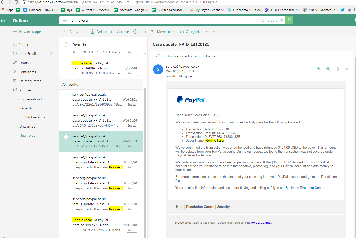Open Conversation History folder
356x238 pixels.
pos(34,99)
